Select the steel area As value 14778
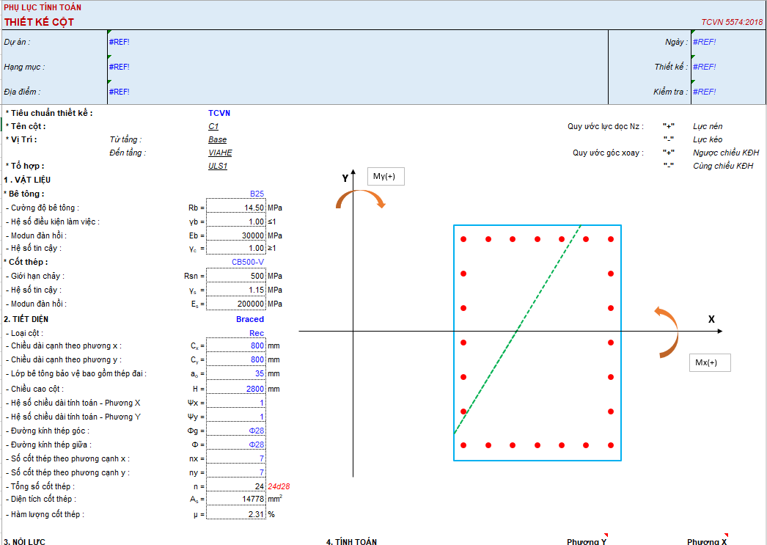The height and width of the screenshot is (545, 767). (236, 499)
